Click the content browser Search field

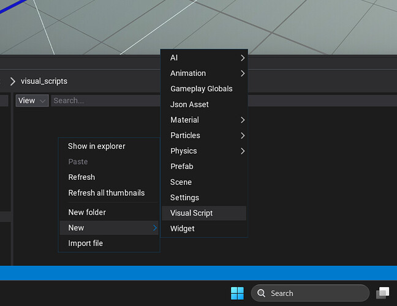tap(104, 100)
